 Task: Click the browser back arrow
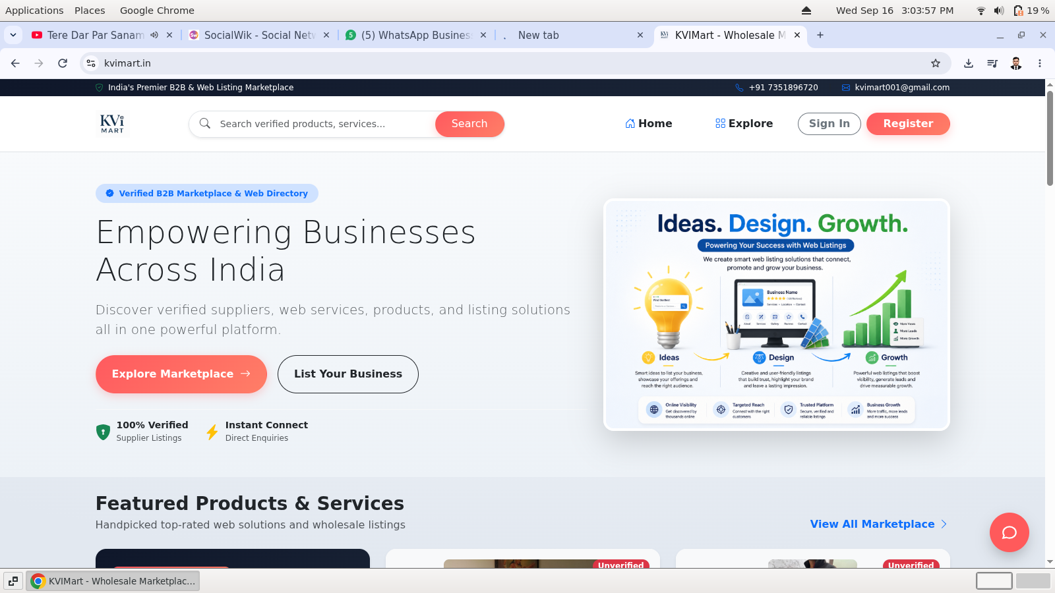pos(15,63)
